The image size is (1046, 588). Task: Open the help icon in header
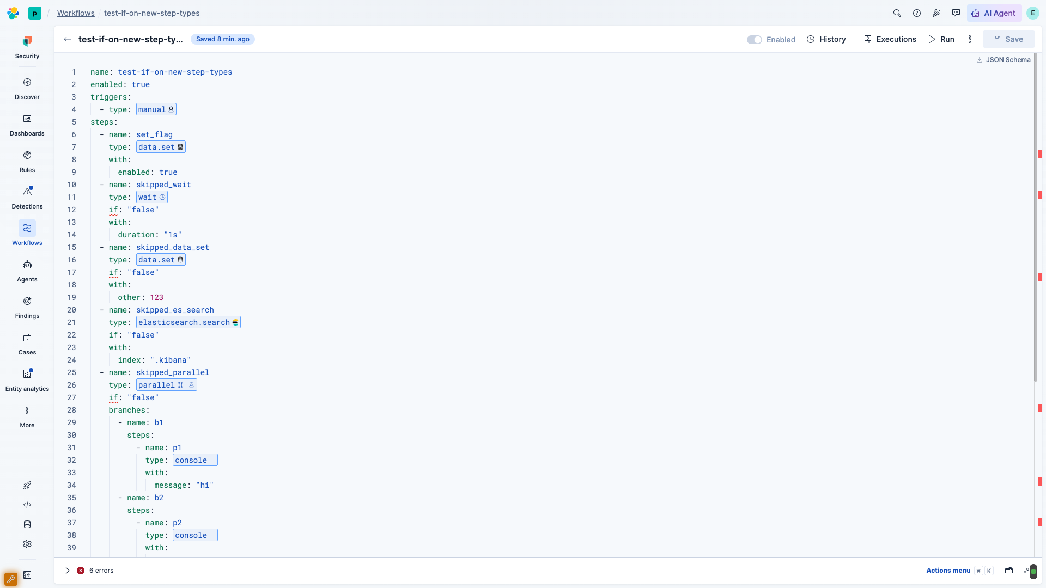coord(917,13)
